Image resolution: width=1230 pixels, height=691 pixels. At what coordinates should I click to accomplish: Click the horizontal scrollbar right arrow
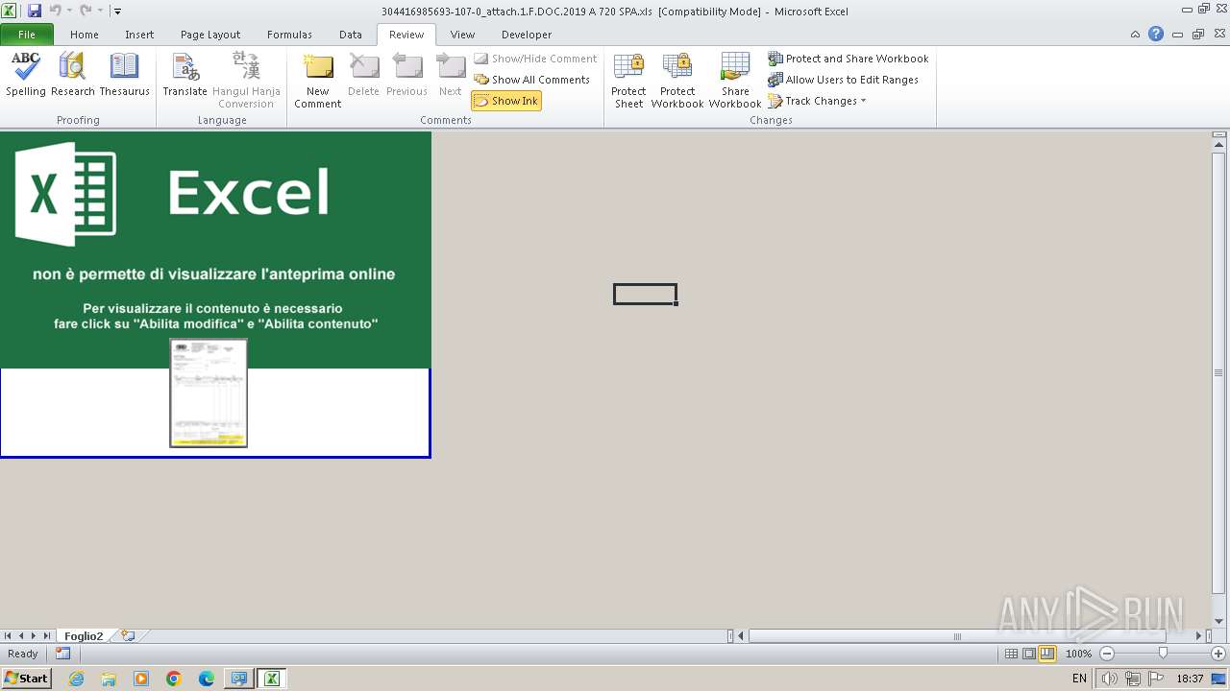[x=1198, y=636]
